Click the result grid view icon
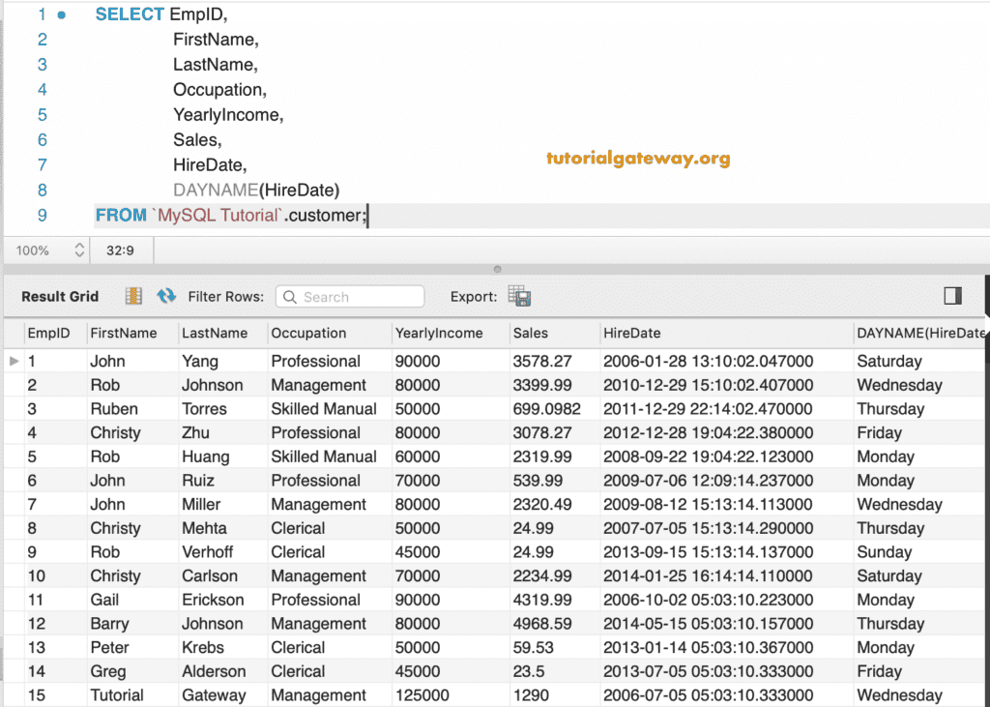The image size is (990, 707). (133, 296)
